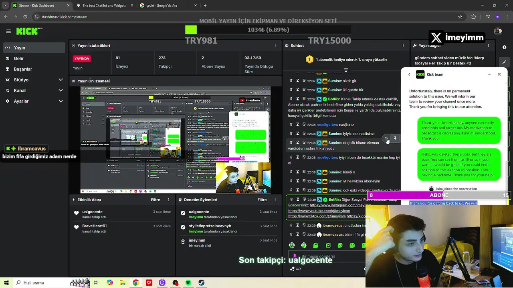Open the Windows Start menu
Screen dimensions: 513x288
coord(6,283)
